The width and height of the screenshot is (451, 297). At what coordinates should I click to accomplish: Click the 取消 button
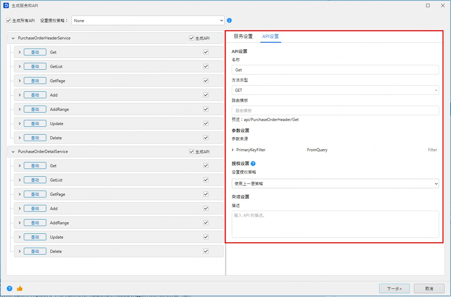pos(429,289)
